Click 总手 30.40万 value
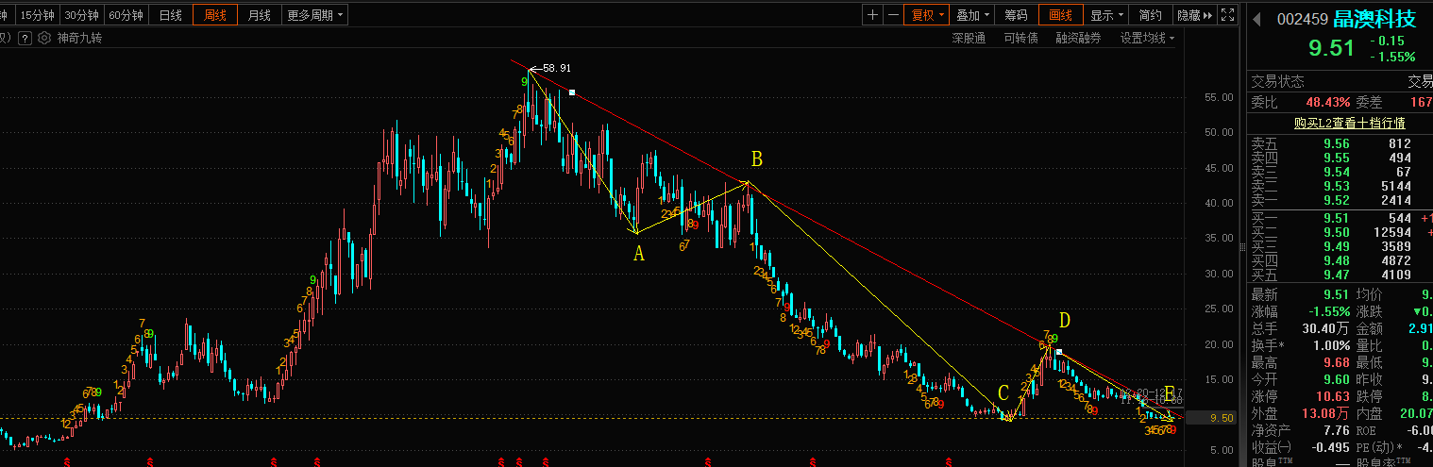1433x467 pixels. click(x=1324, y=328)
